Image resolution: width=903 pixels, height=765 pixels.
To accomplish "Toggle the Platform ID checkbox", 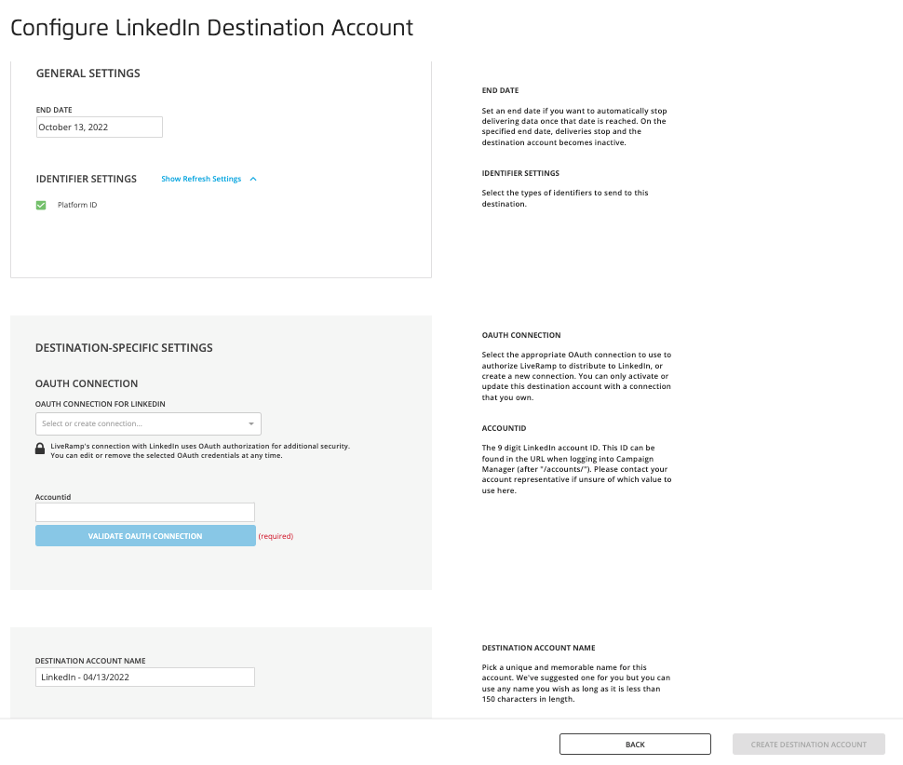I will tap(41, 205).
